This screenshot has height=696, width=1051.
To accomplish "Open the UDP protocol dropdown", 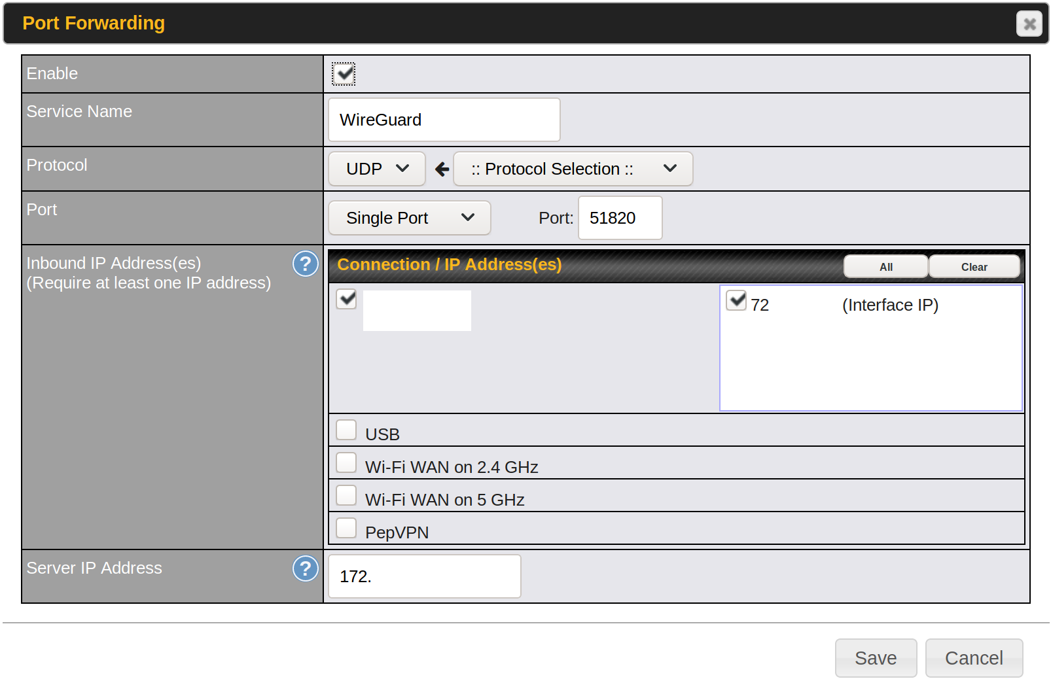I will coord(377,169).
